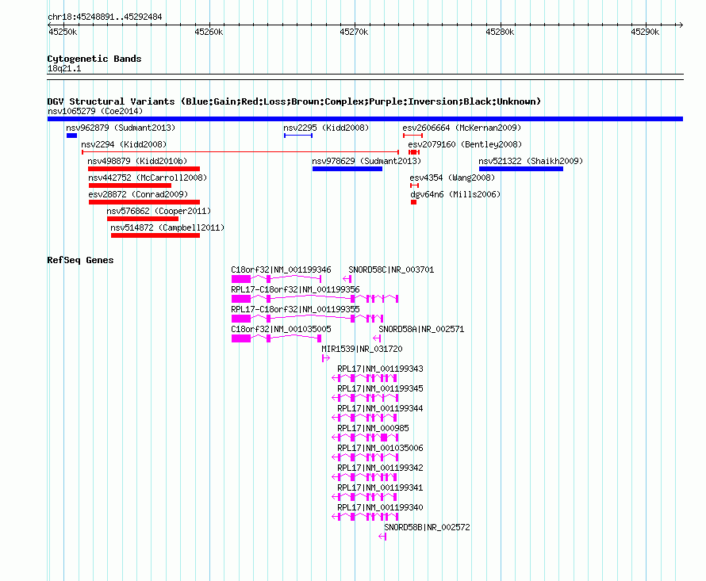
Task: Select RPL17|NM_001199344 gene label
Action: pos(381,408)
